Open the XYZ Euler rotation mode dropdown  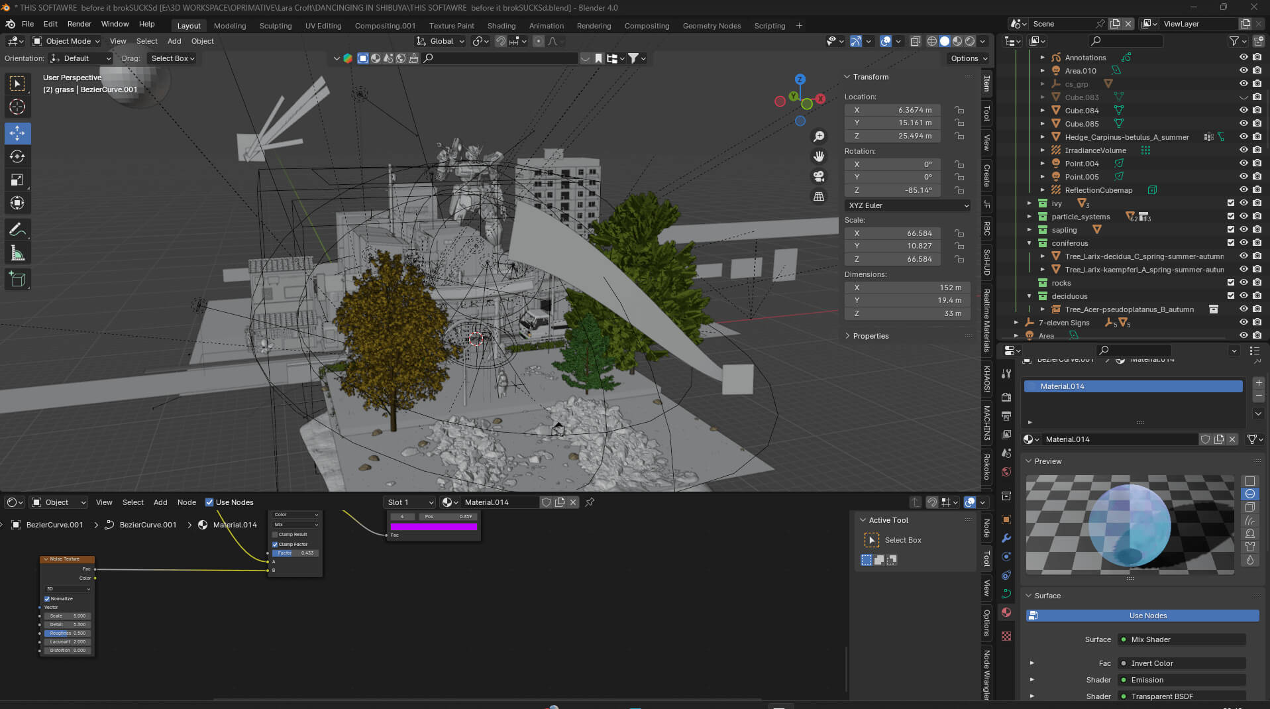tap(907, 205)
